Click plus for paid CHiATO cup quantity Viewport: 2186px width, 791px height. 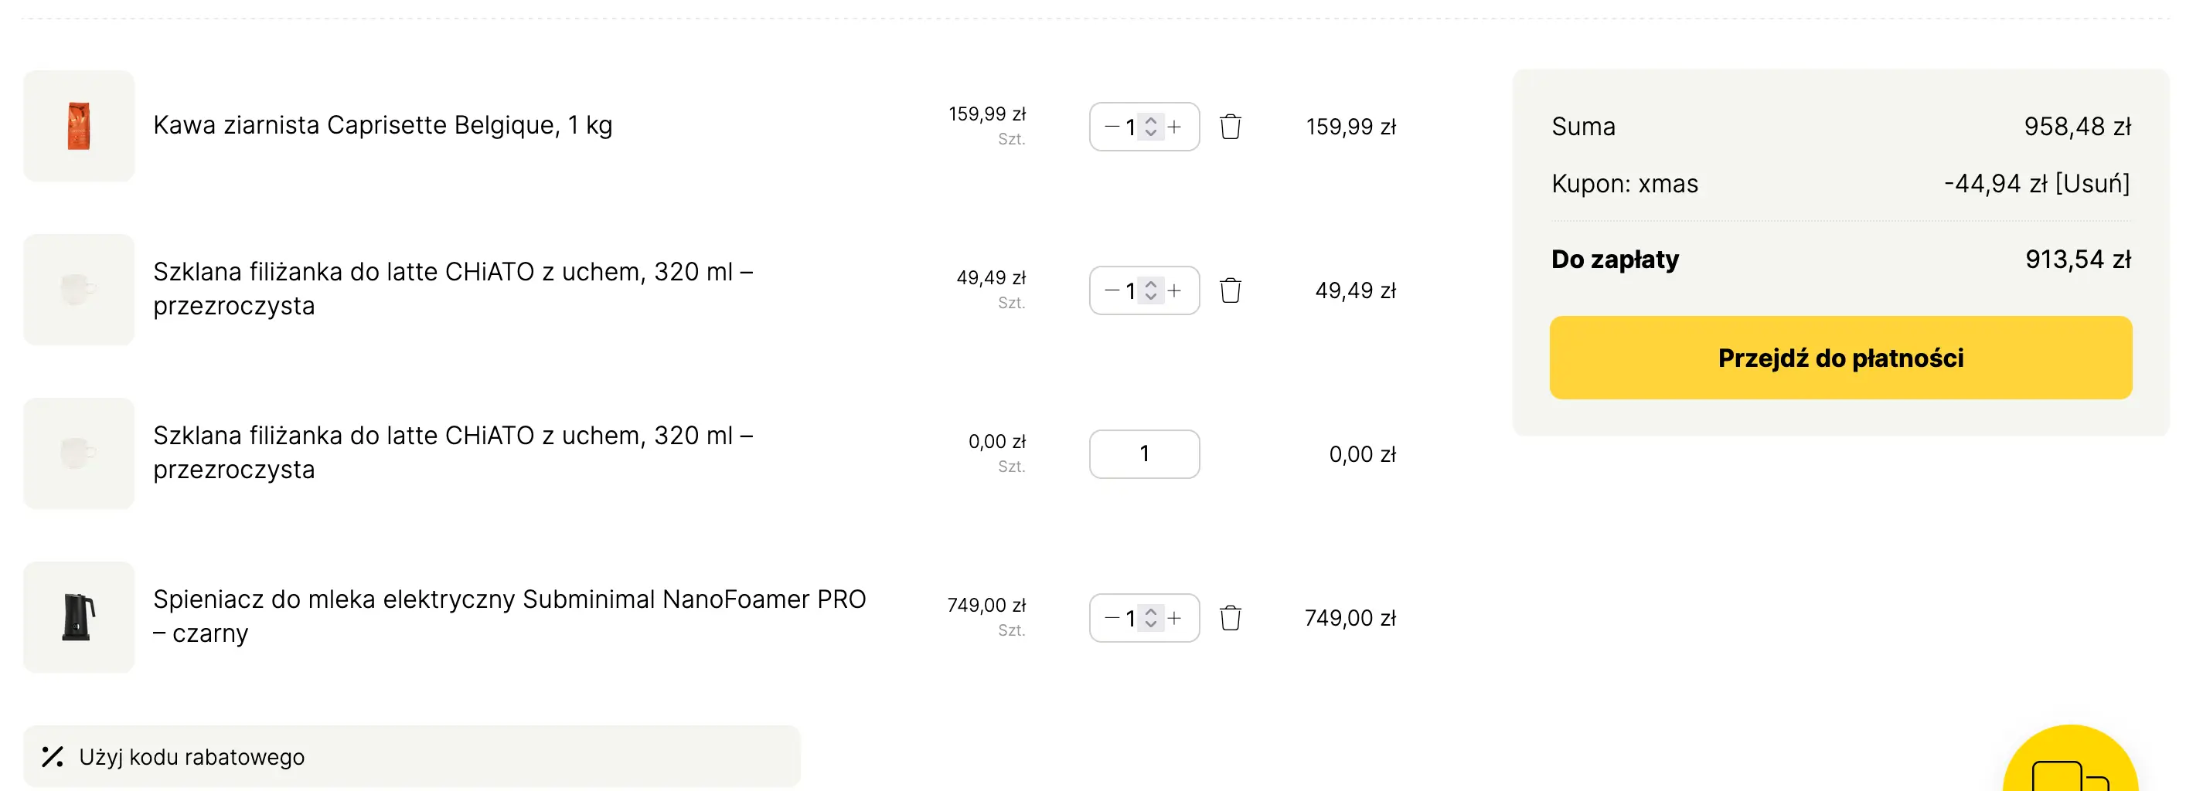click(x=1174, y=290)
